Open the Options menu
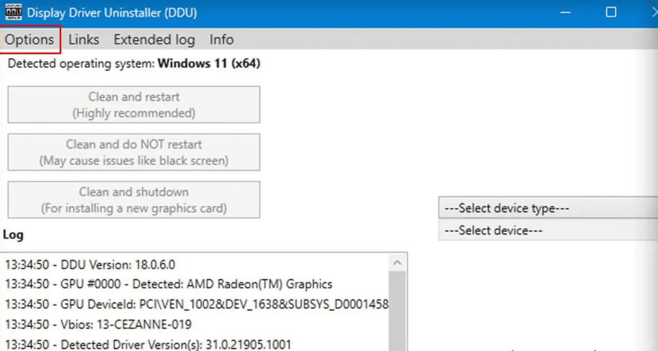This screenshot has height=351, width=658. [x=30, y=40]
